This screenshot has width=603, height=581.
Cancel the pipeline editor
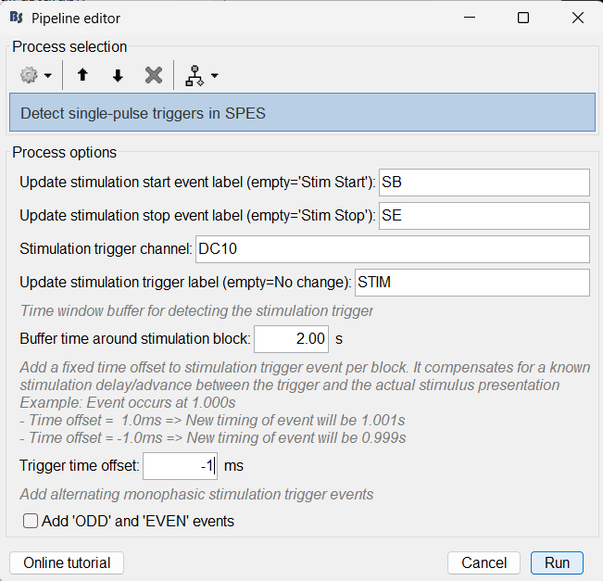click(484, 562)
